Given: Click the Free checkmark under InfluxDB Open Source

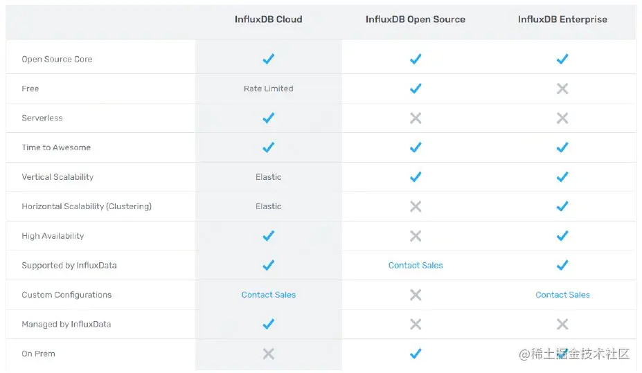Looking at the screenshot, I should tap(416, 89).
